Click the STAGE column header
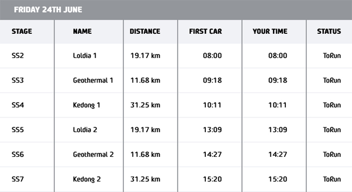This screenshot has height=192, width=352. pos(21,31)
